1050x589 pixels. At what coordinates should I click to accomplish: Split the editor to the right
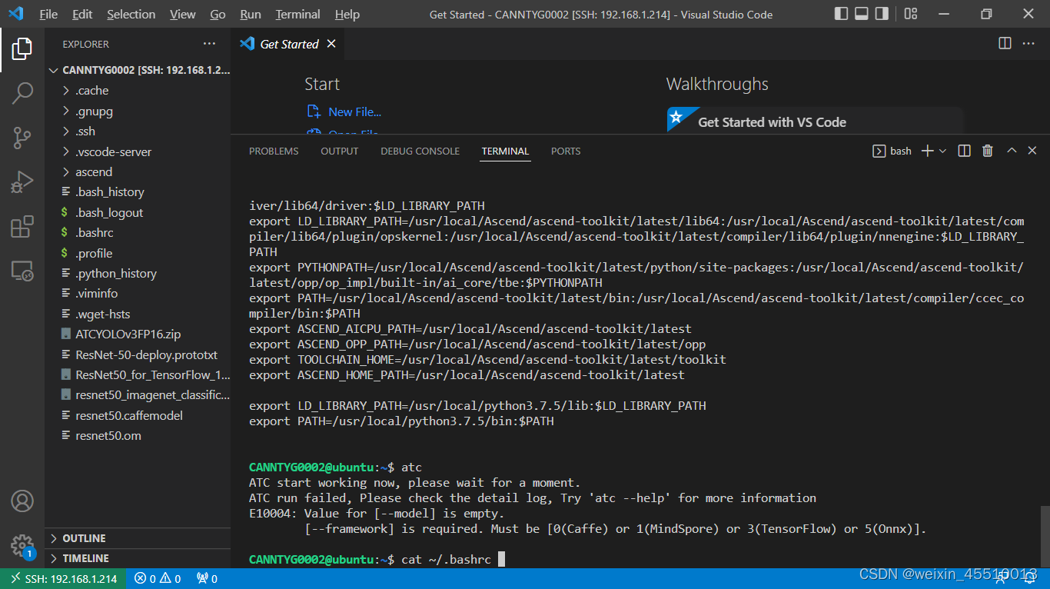point(1005,44)
